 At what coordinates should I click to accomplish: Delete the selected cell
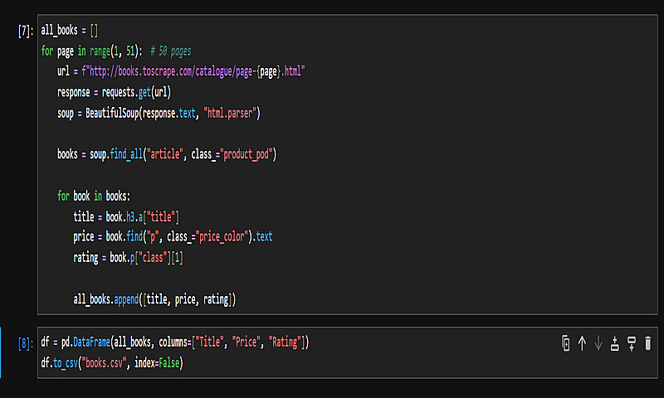pyautogui.click(x=648, y=343)
